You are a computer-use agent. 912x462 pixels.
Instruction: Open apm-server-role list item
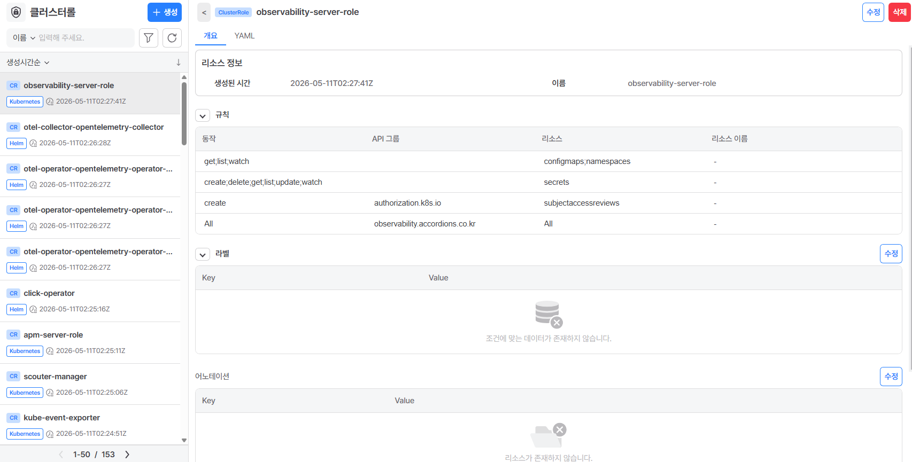coord(90,343)
